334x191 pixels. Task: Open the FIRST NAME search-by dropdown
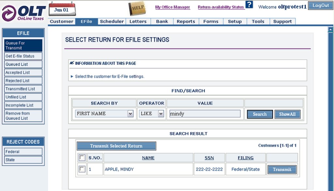104,114
